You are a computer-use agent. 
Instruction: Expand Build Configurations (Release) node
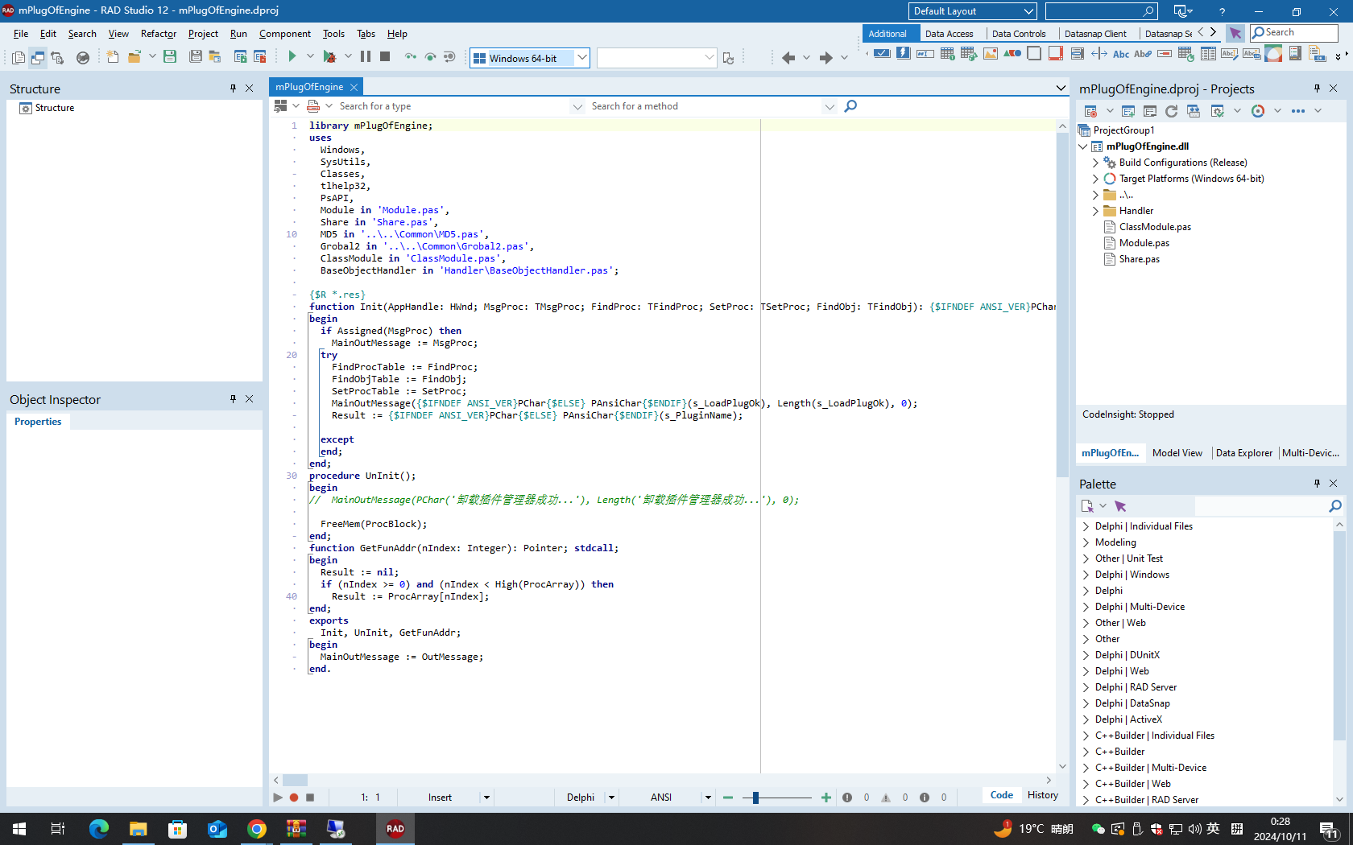pos(1095,163)
